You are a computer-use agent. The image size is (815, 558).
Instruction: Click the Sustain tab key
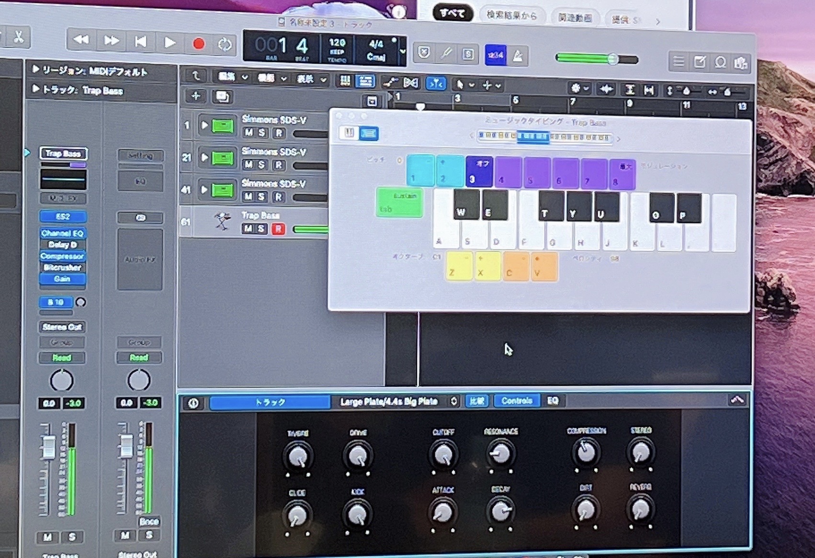(399, 202)
